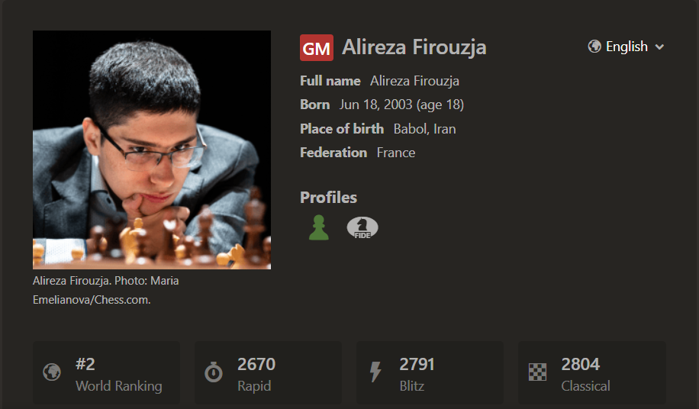Click the red GM title badge
The image size is (699, 409).
point(317,48)
